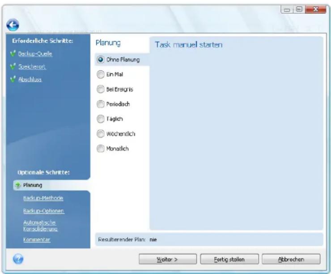
Task: Click the green checkmark next to Speicherort
Action: 13,67
